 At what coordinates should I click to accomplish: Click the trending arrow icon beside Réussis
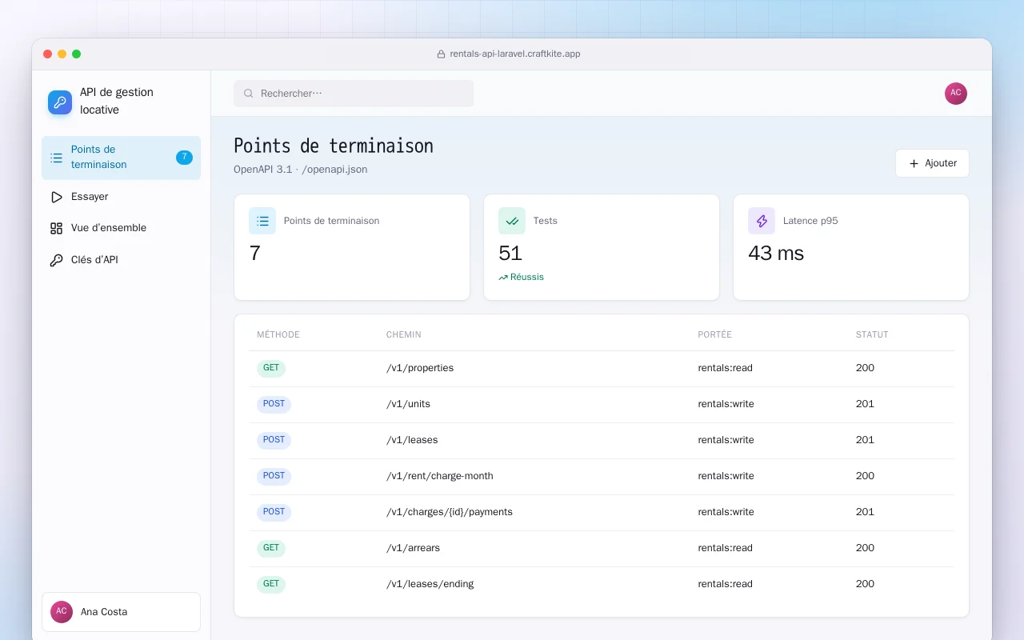point(503,278)
